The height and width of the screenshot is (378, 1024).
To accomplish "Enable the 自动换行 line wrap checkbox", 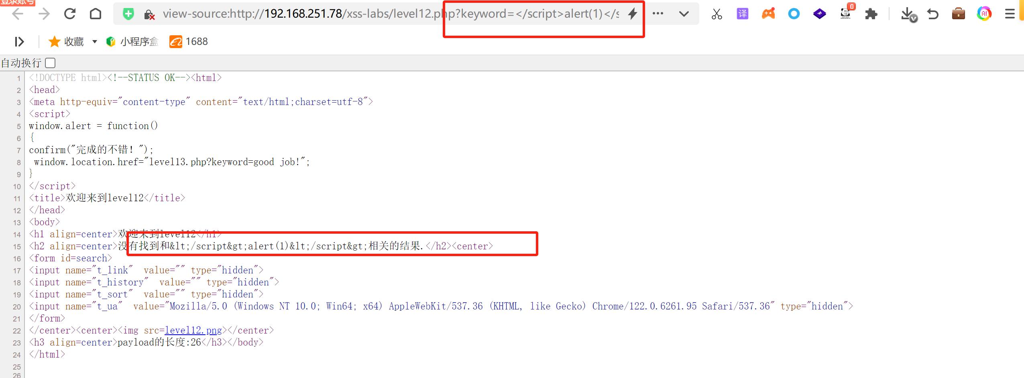I will click(x=50, y=63).
